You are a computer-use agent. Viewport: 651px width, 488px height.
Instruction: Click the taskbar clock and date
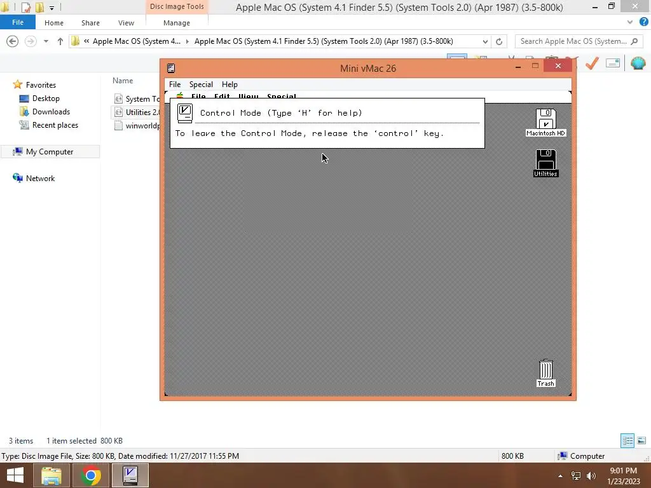pyautogui.click(x=624, y=476)
